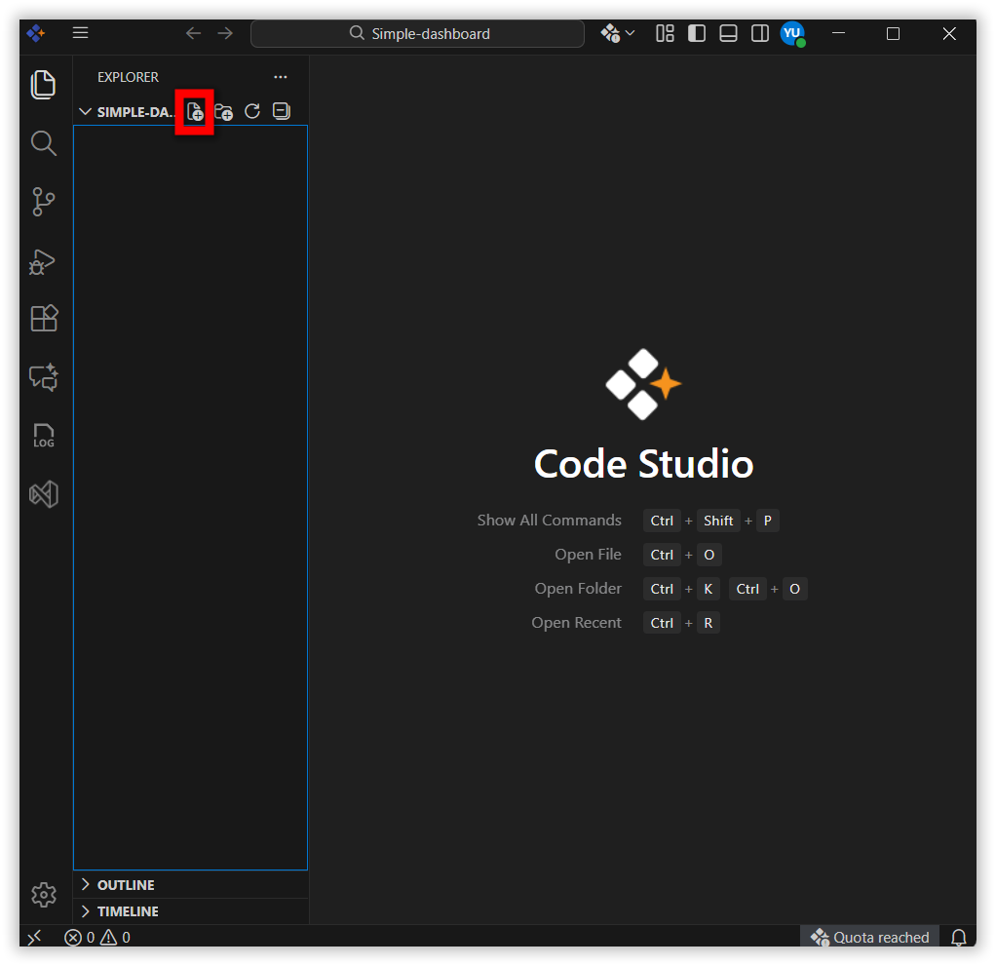Click the Show All Commands text
The height and width of the screenshot is (966, 996).
pyautogui.click(x=549, y=520)
